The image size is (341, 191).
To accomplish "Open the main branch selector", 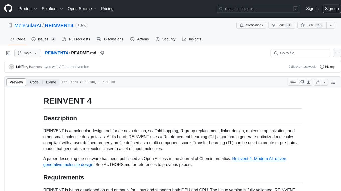I will [28, 53].
